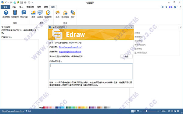Collapse the ribbon using the up arrow
The width and height of the screenshot is (183, 114).
(x=180, y=7)
